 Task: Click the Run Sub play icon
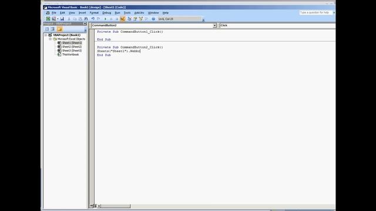(x=105, y=19)
